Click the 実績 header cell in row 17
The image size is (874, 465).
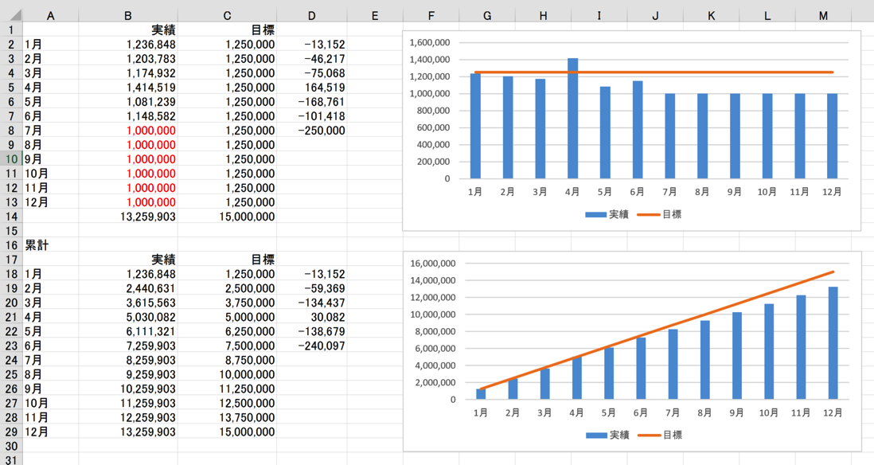click(x=128, y=260)
